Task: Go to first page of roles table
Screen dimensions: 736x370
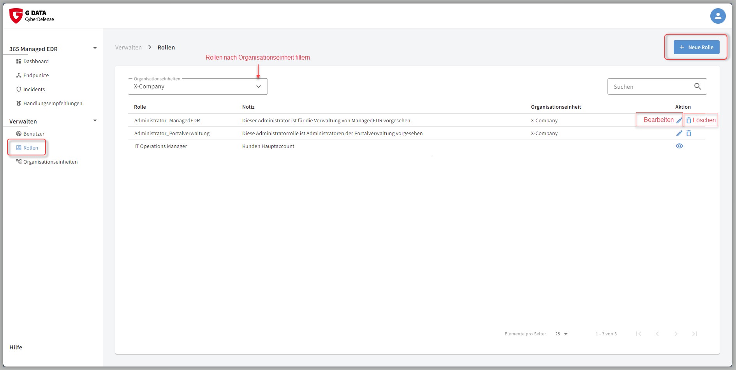Action: click(639, 334)
